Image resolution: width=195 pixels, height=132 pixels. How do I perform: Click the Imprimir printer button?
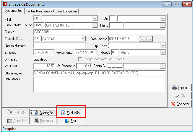click(x=180, y=88)
